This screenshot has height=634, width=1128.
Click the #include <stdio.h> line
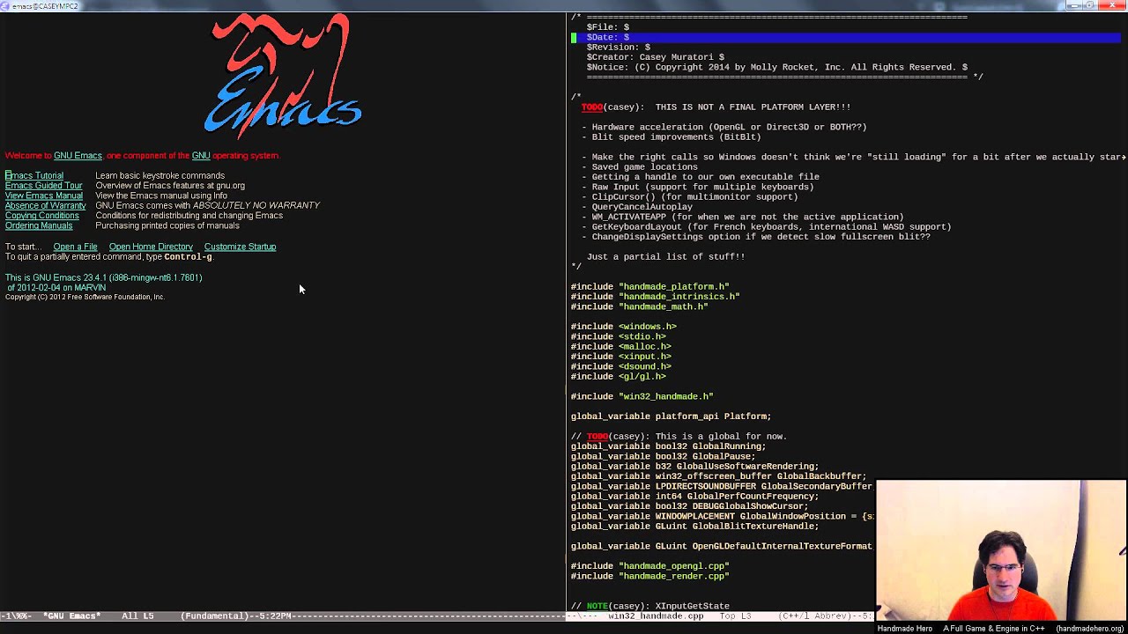[619, 336]
